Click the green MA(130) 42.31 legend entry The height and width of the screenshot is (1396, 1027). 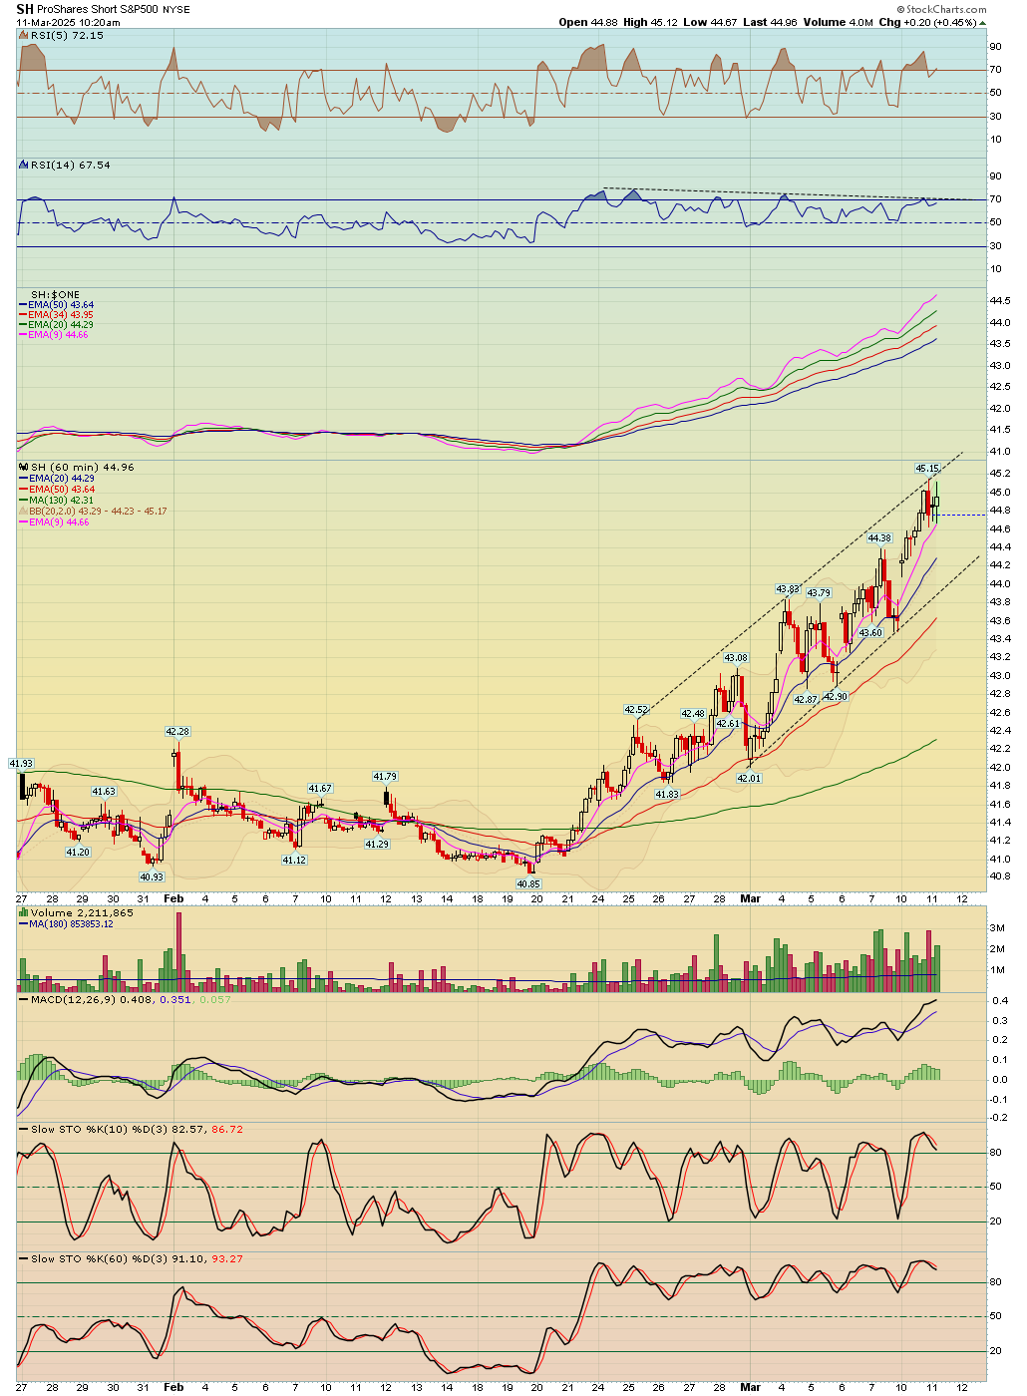click(61, 501)
